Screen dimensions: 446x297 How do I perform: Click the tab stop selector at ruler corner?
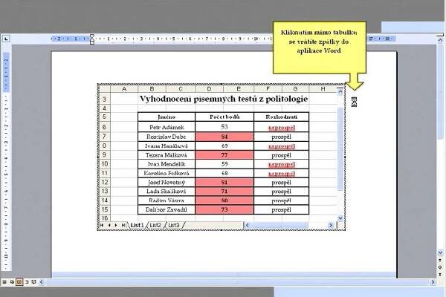5,39
